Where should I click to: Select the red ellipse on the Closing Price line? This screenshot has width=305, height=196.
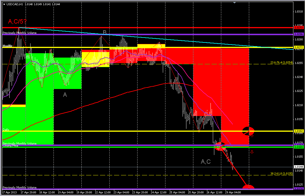point(220,146)
